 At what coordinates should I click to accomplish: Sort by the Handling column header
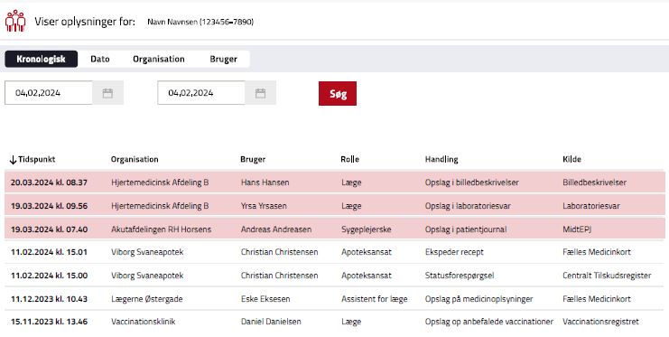(441, 159)
